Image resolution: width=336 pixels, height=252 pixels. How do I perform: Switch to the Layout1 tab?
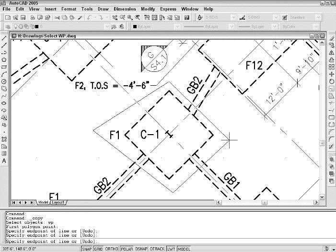pos(58,202)
